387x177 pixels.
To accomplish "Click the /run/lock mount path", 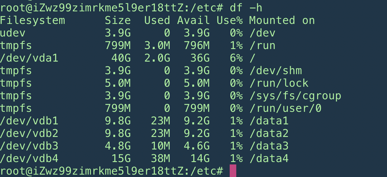I will [278, 83].
